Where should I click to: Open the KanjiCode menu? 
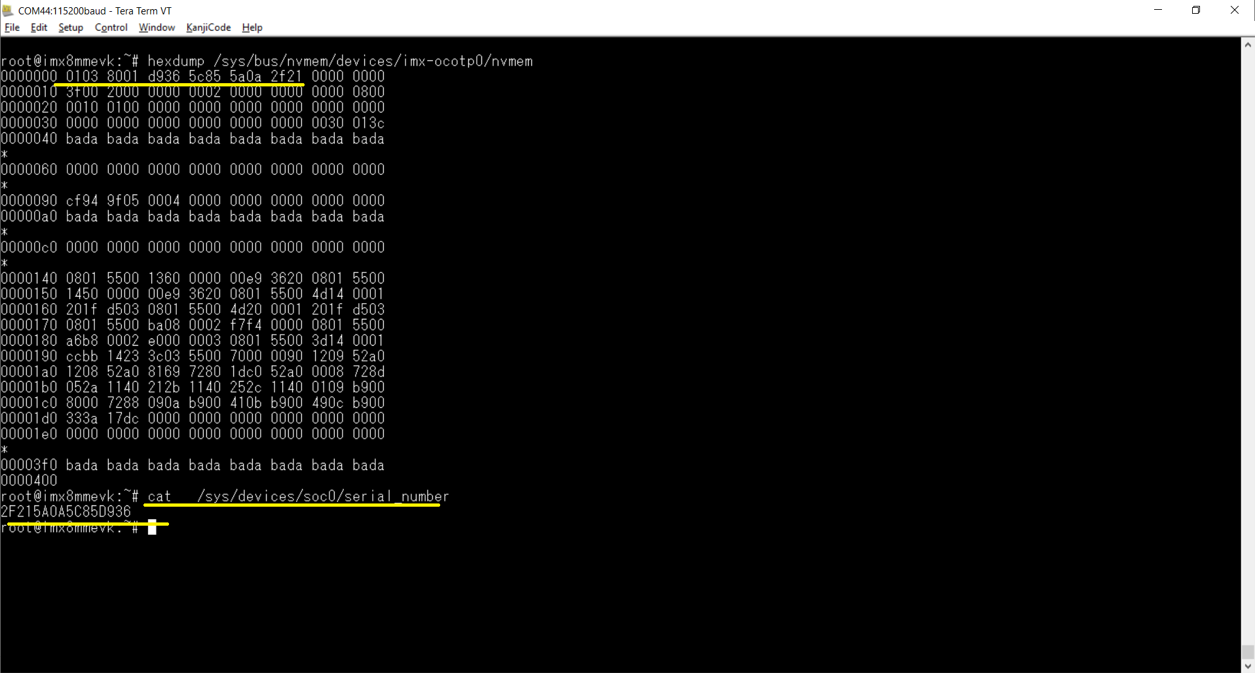pyautogui.click(x=208, y=27)
